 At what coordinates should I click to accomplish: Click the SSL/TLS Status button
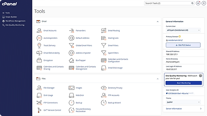pyautogui.click(x=183, y=45)
